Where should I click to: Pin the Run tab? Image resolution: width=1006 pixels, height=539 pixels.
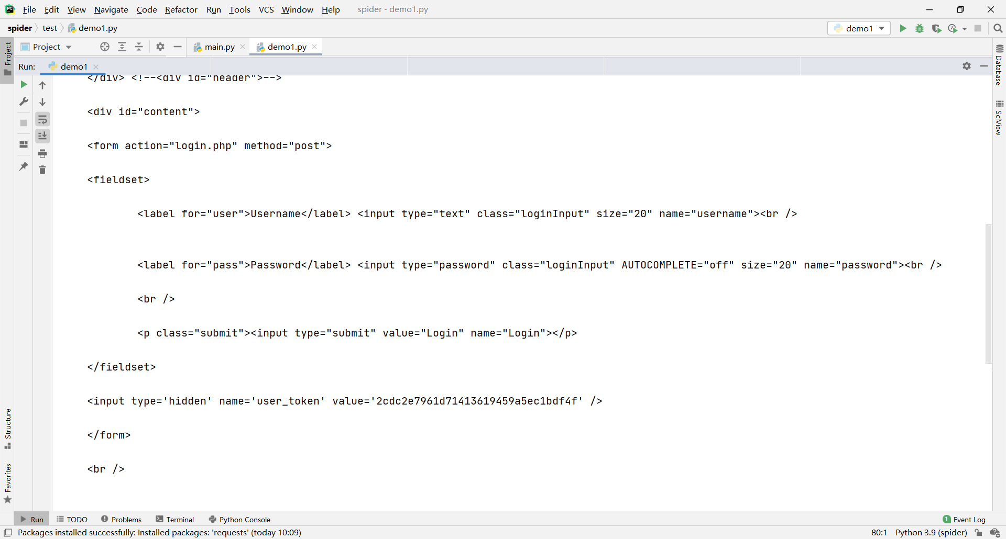(x=24, y=166)
